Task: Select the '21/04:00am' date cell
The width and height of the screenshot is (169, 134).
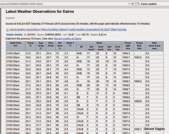Action: click(x=16, y=121)
